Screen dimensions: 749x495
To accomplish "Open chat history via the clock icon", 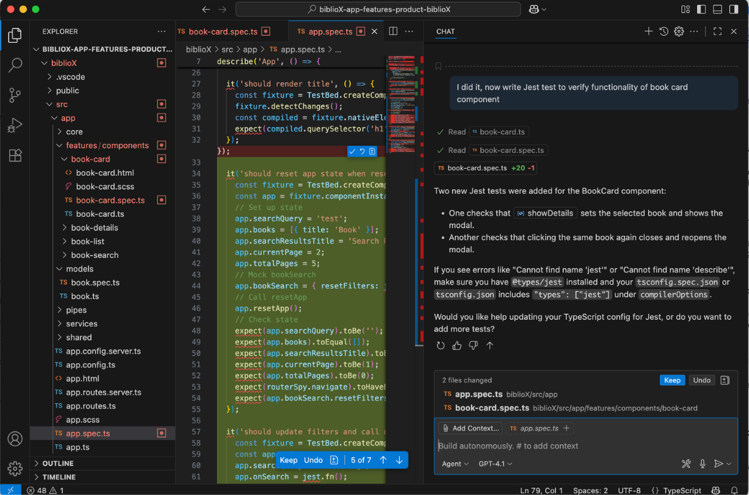I will 664,31.
